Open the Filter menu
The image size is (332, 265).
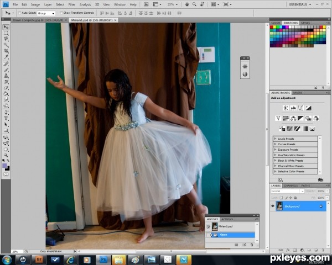tap(72, 4)
